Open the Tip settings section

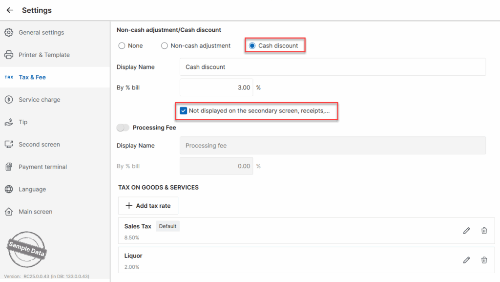[23, 122]
